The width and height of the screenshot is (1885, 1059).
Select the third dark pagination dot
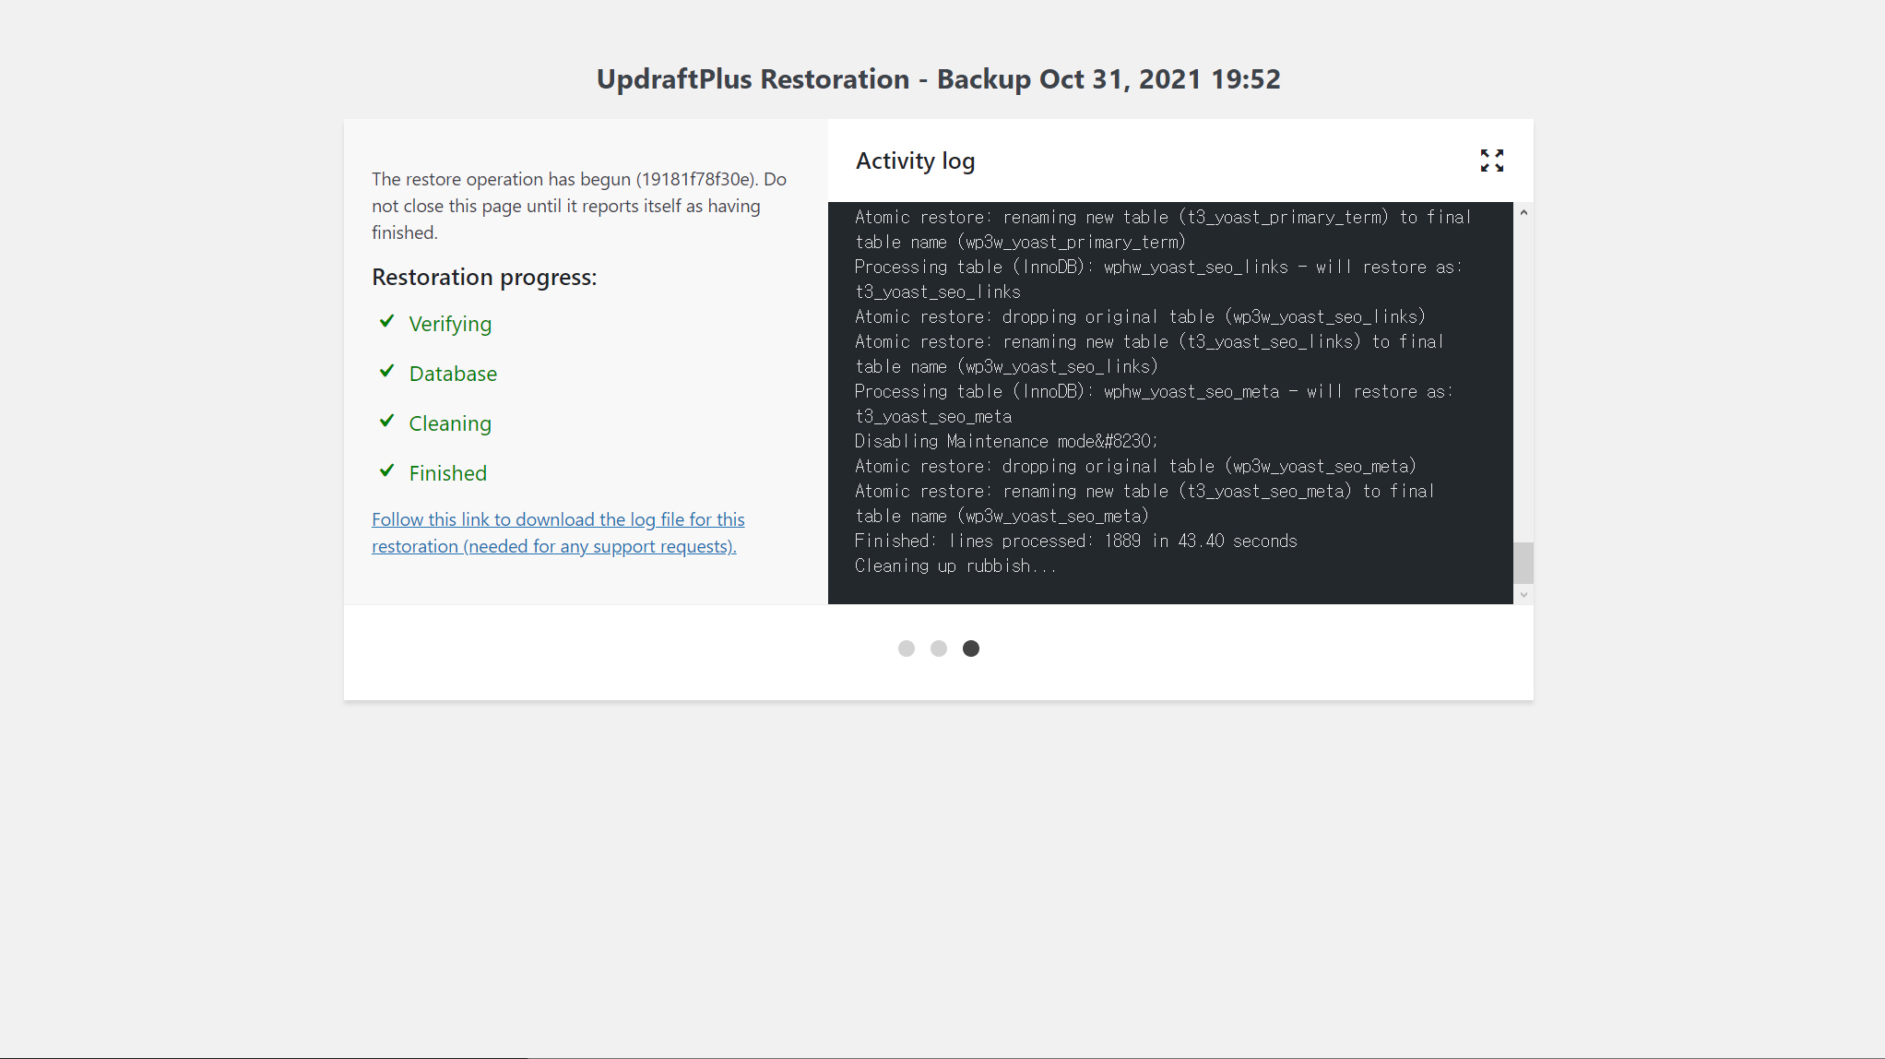[x=971, y=648]
